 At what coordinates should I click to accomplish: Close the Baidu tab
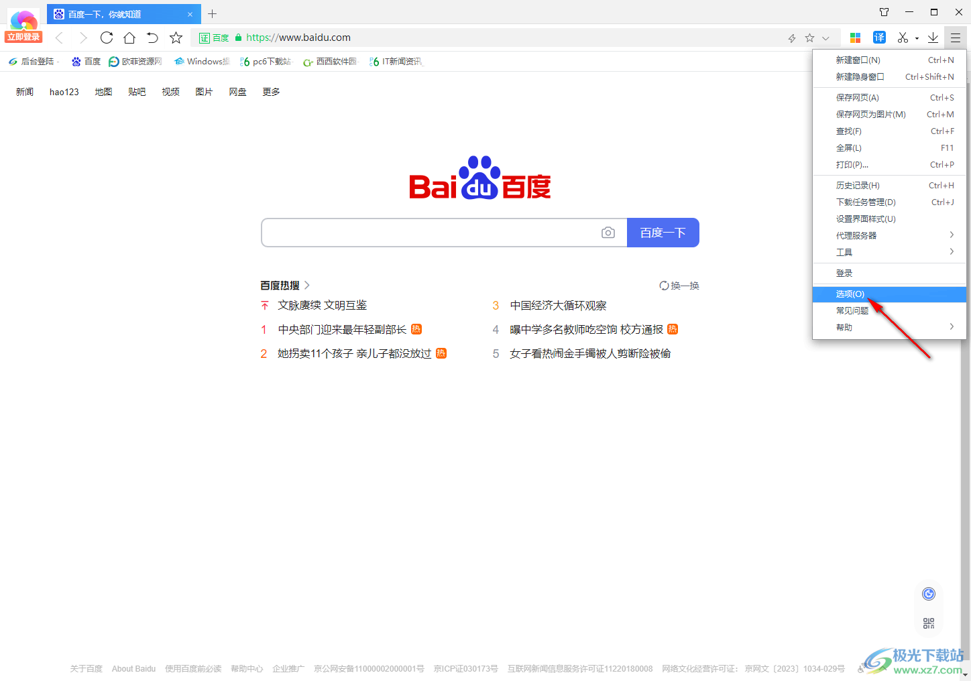coord(190,14)
